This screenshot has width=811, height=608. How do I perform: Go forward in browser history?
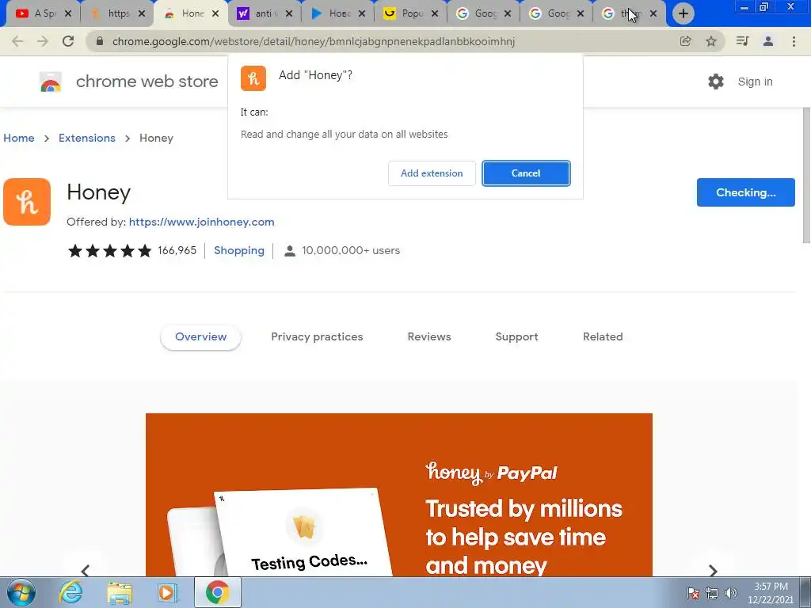click(x=43, y=41)
